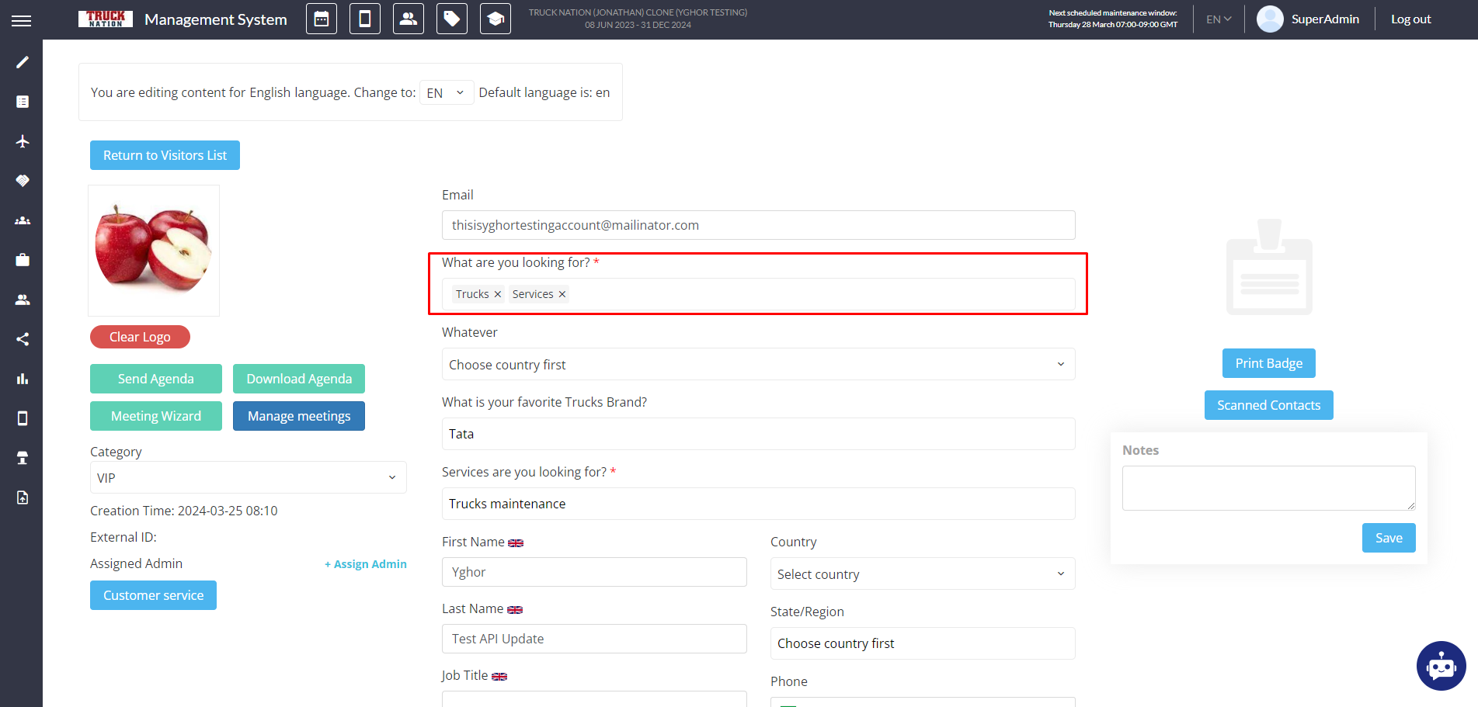Open the hamburger menu at top left
The height and width of the screenshot is (707, 1478).
click(x=22, y=20)
